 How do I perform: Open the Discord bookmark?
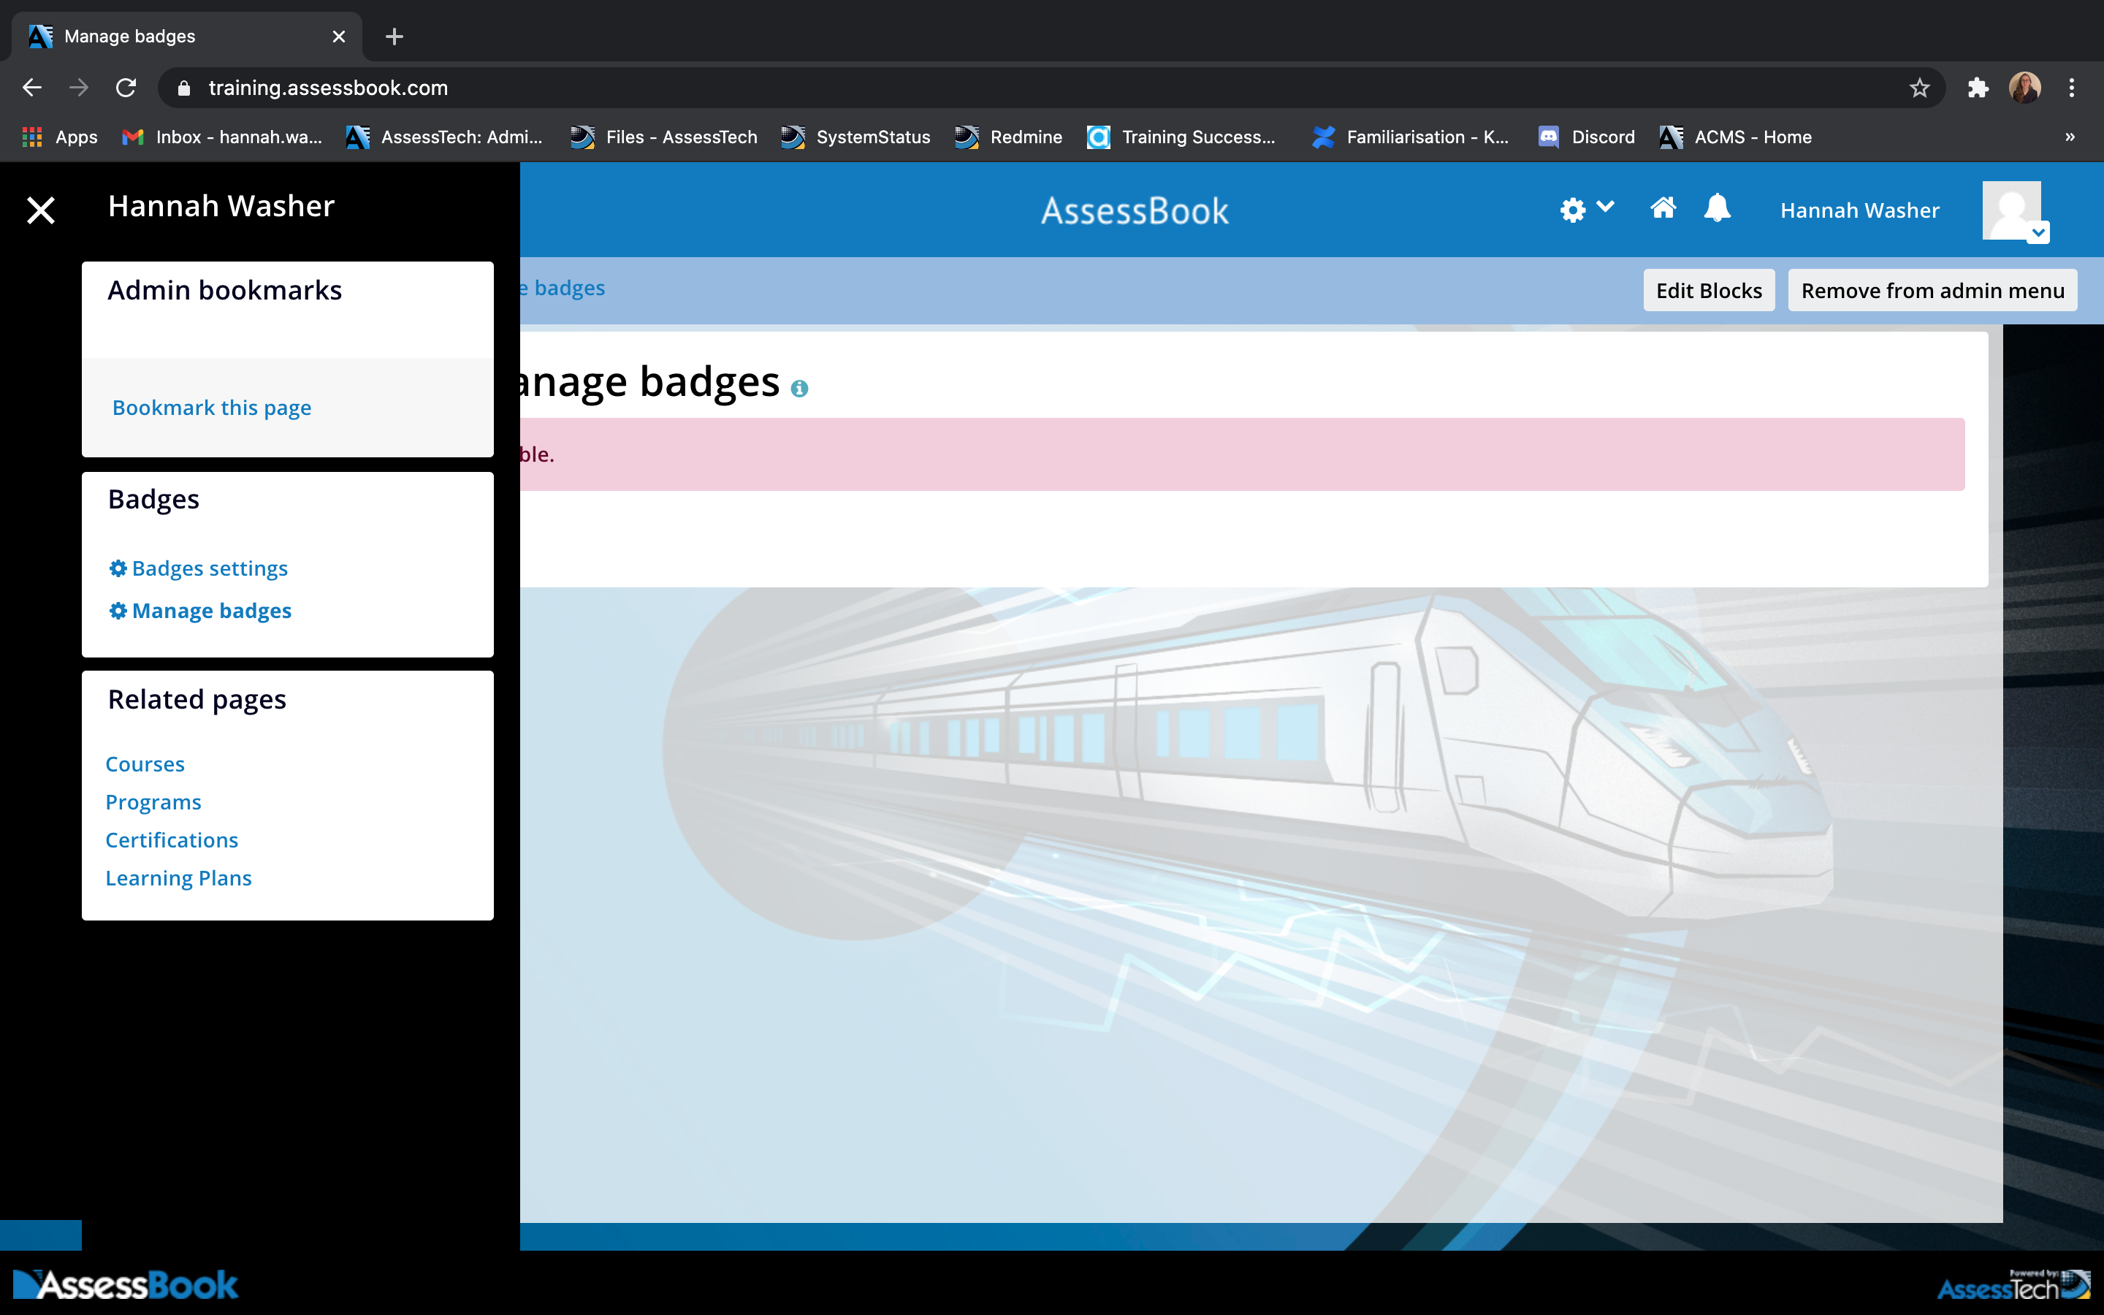coord(1587,137)
